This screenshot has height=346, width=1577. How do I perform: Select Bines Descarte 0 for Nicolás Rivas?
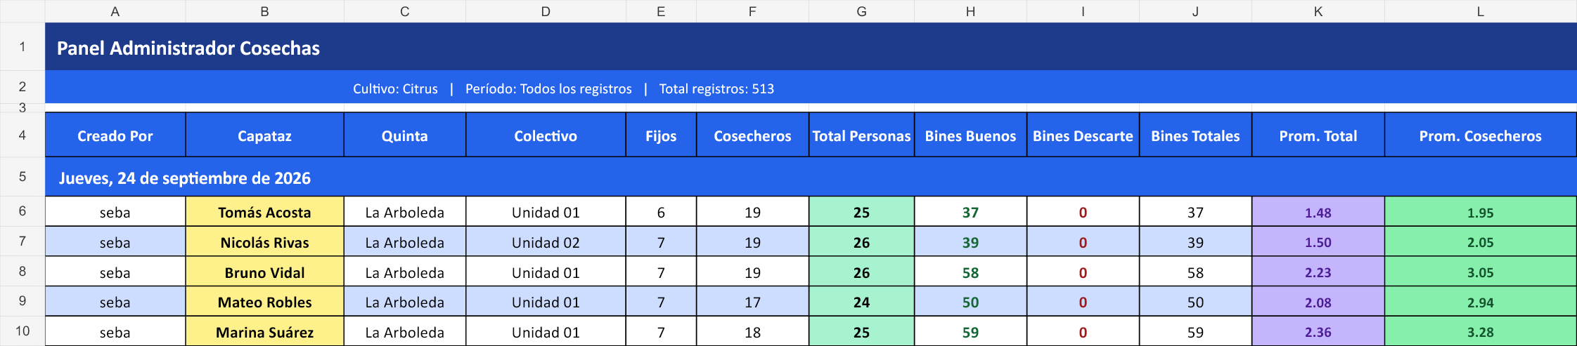[x=1083, y=242]
